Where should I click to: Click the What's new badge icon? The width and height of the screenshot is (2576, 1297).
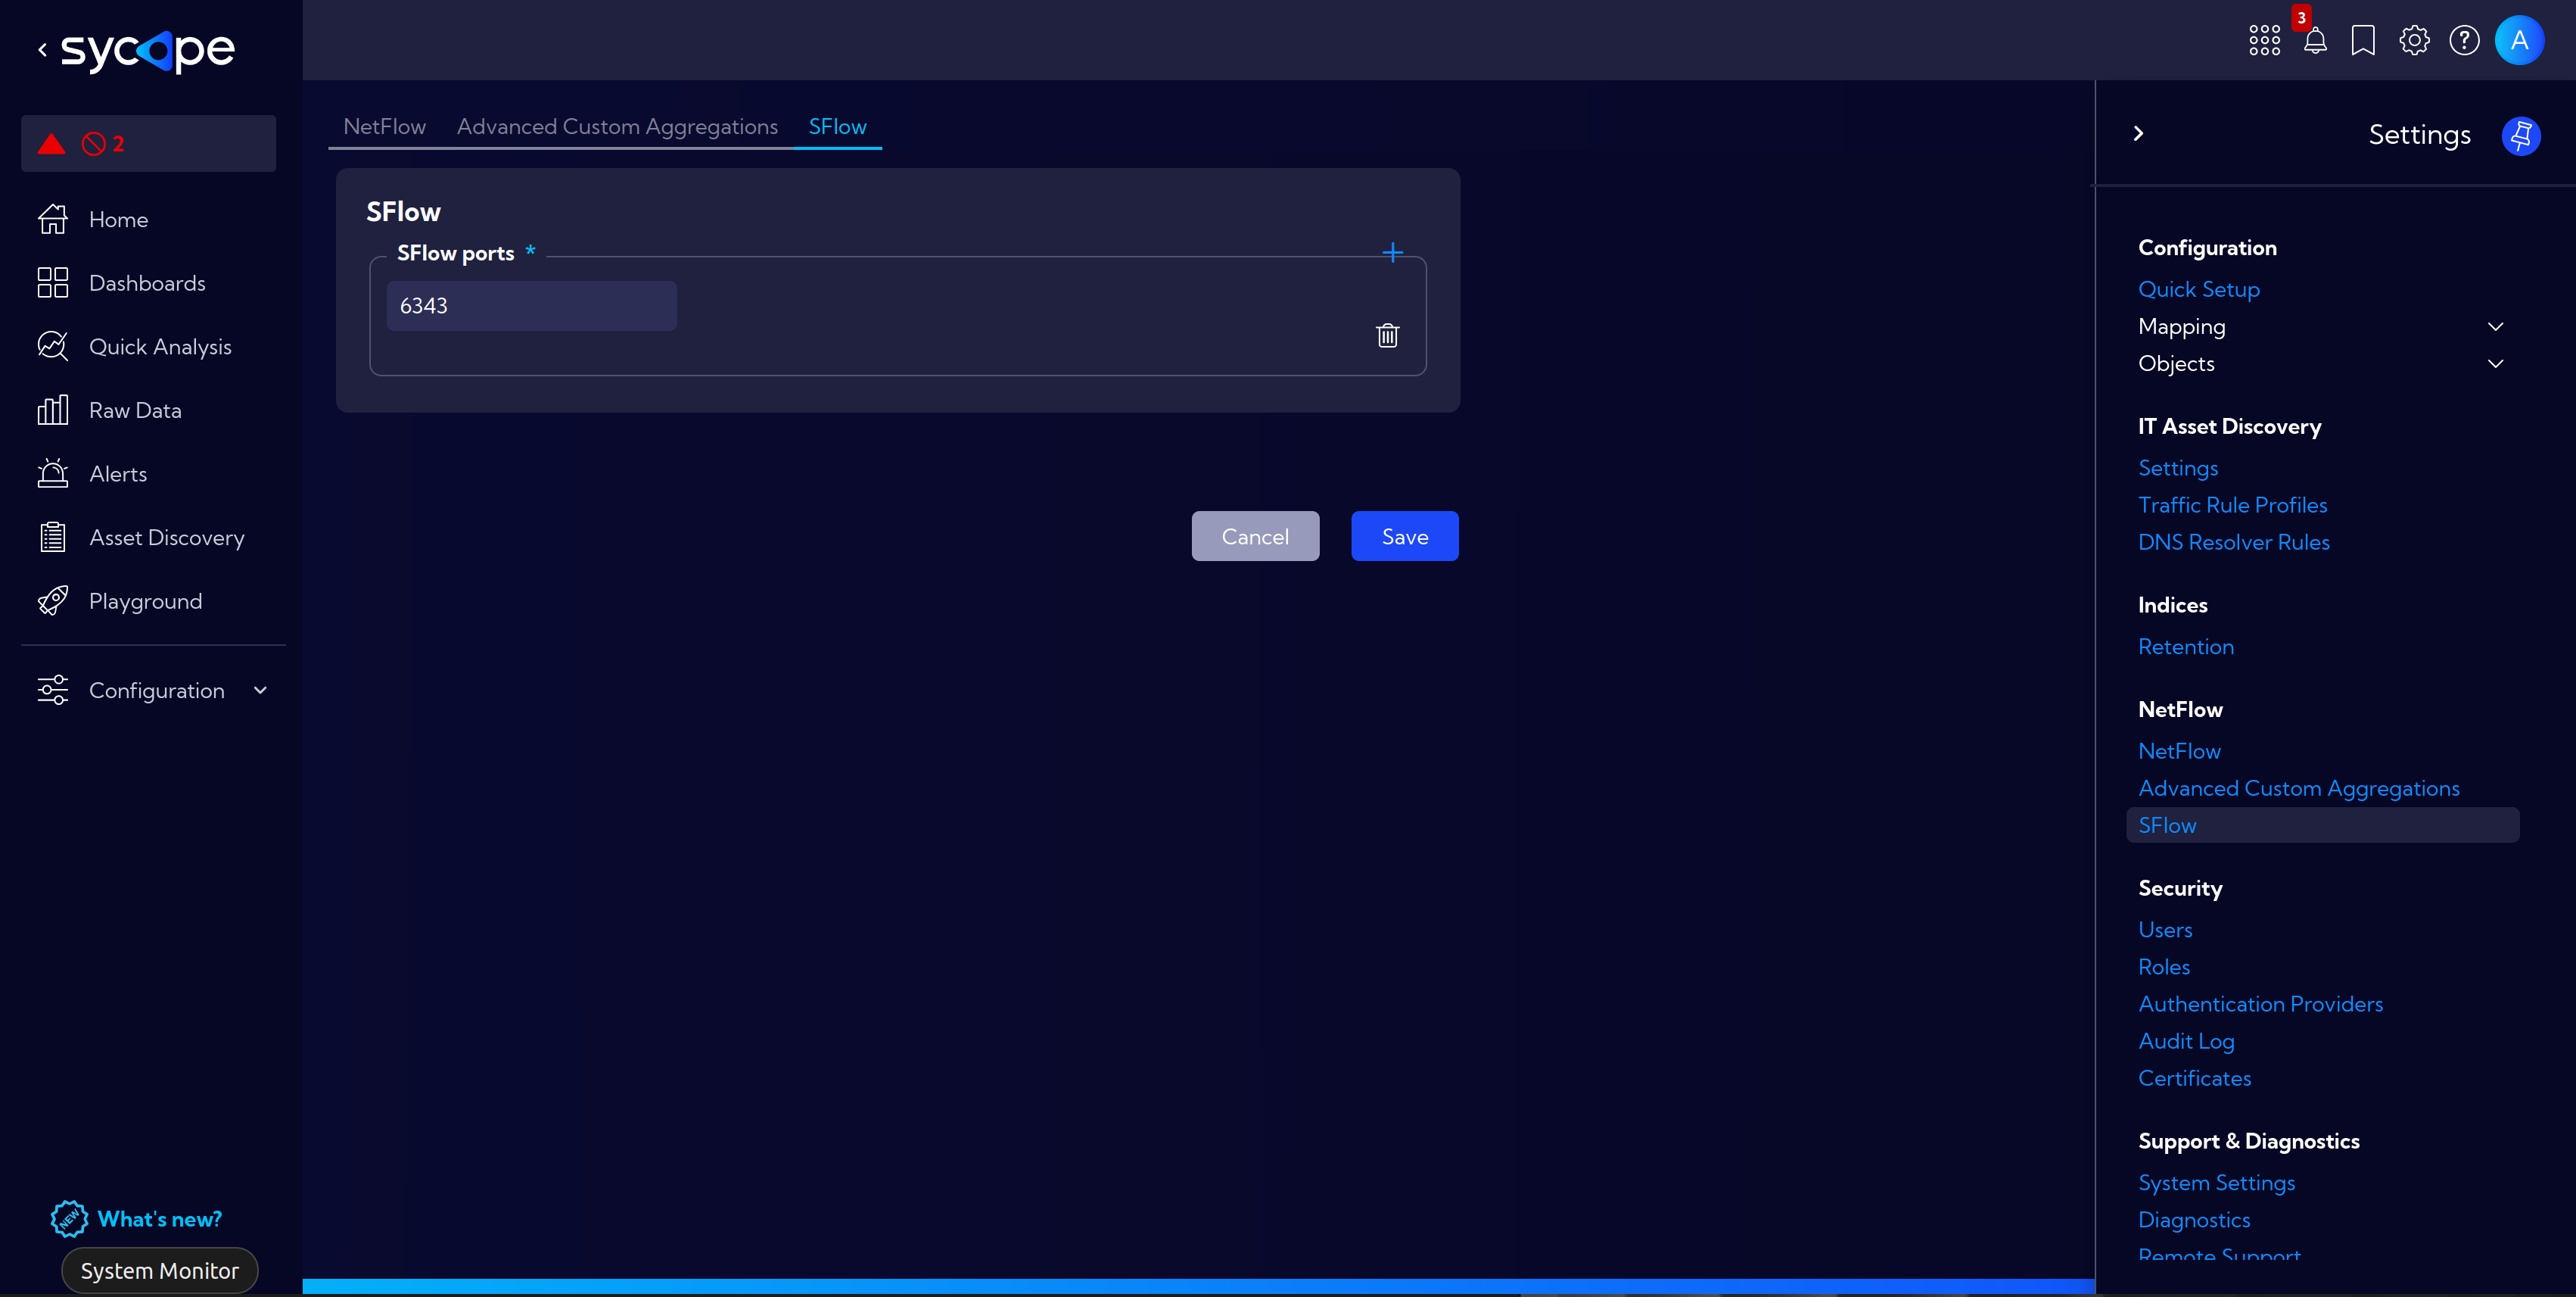tap(69, 1218)
